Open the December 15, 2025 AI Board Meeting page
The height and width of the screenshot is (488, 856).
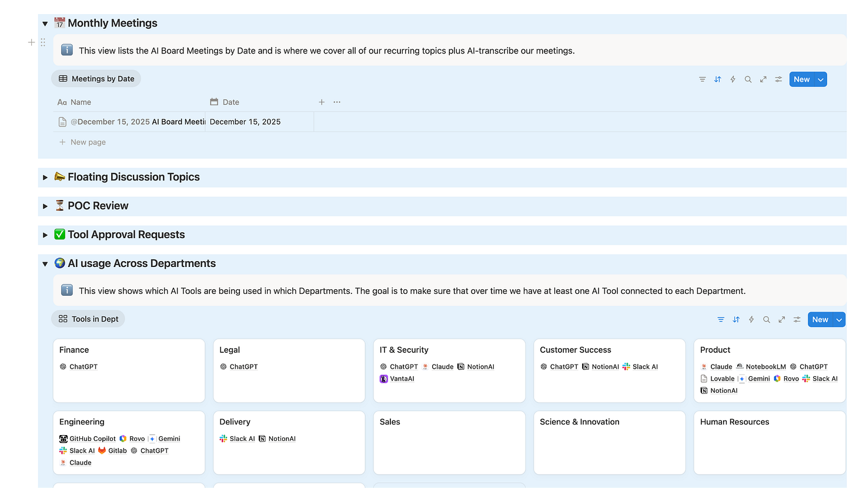138,122
